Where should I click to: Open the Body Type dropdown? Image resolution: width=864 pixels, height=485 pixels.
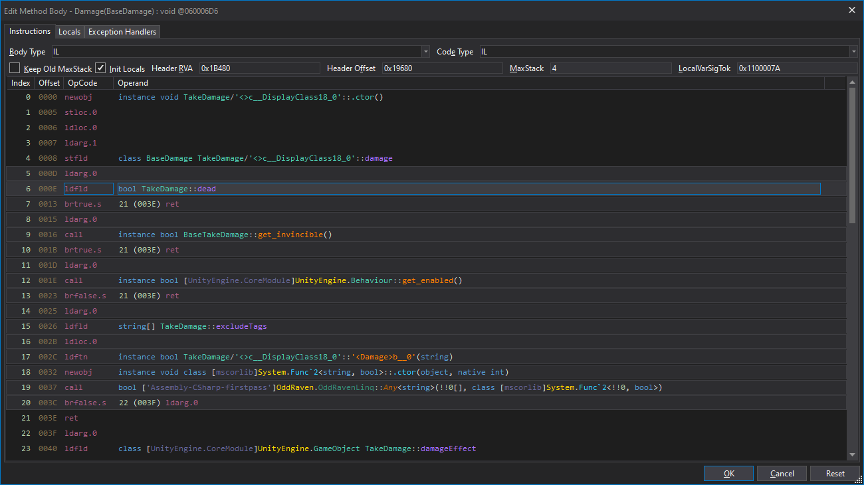[425, 52]
